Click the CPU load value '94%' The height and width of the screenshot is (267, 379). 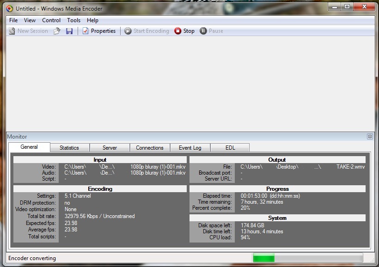(245, 237)
